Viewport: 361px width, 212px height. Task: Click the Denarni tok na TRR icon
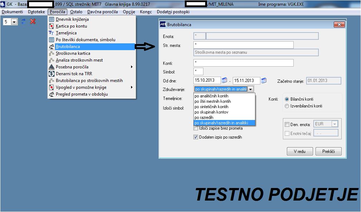coord(52,74)
